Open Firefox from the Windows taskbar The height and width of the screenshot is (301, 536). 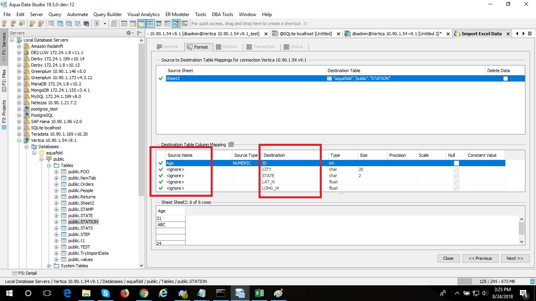(124, 293)
